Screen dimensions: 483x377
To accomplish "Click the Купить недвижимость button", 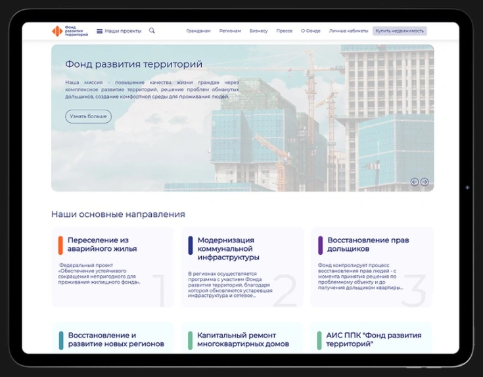I will (x=400, y=31).
